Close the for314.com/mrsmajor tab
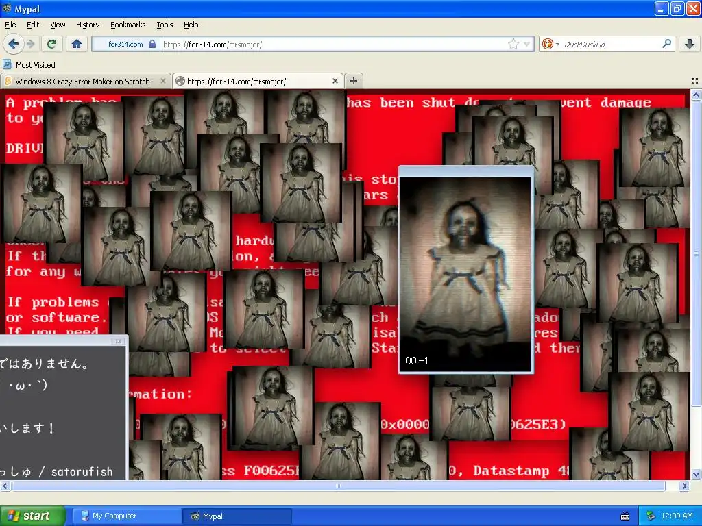 [335, 81]
